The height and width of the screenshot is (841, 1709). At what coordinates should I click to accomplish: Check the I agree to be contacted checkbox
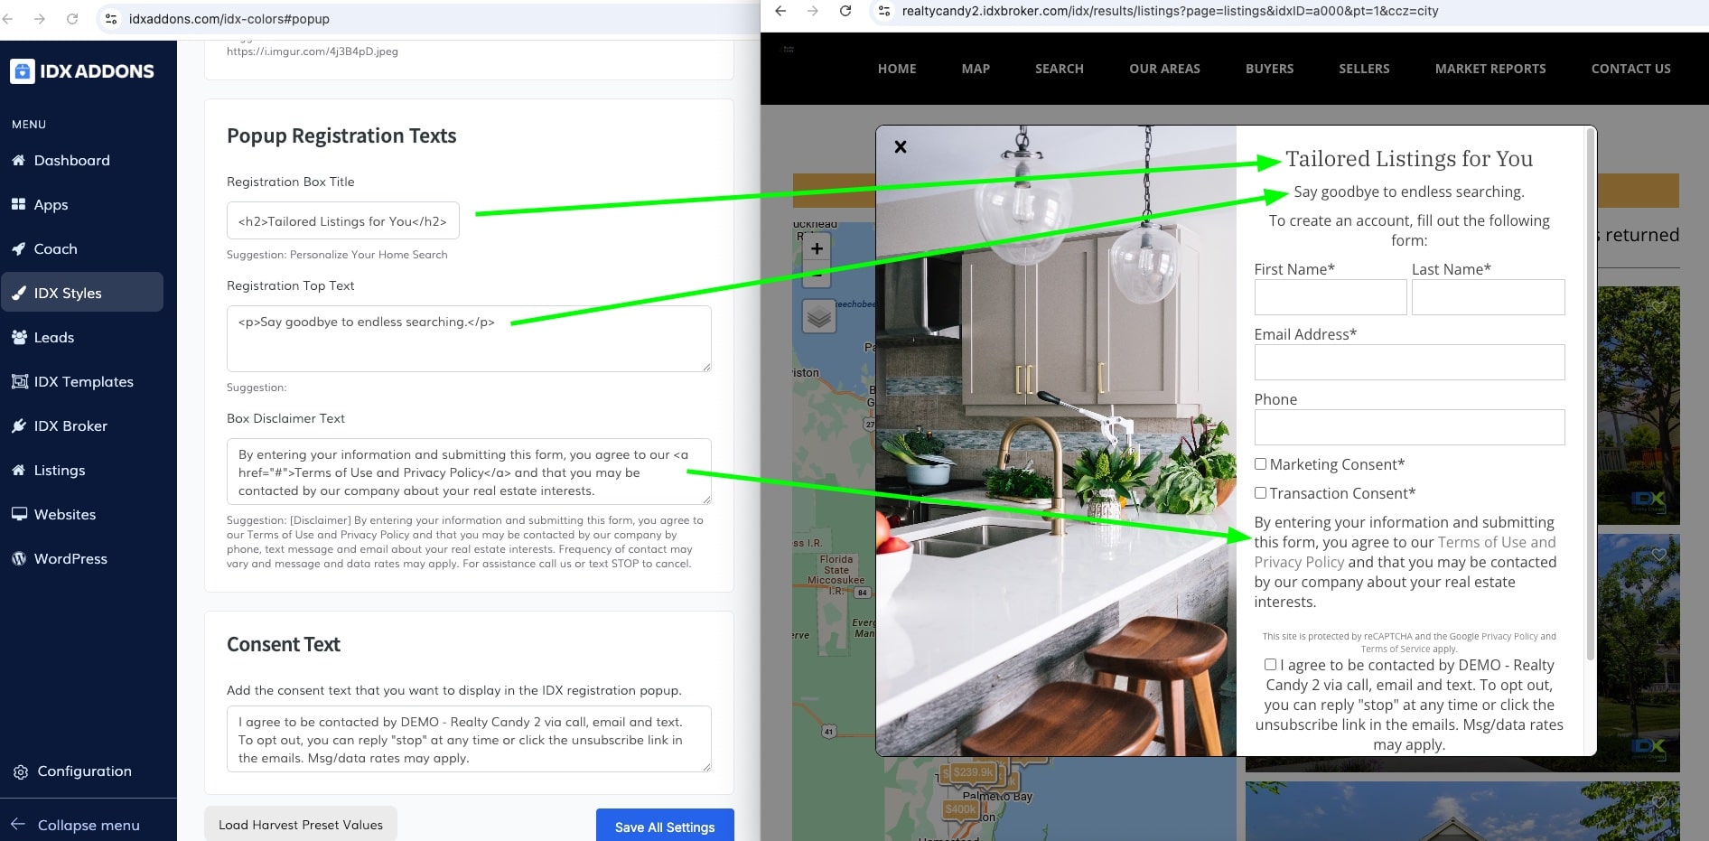(1270, 664)
